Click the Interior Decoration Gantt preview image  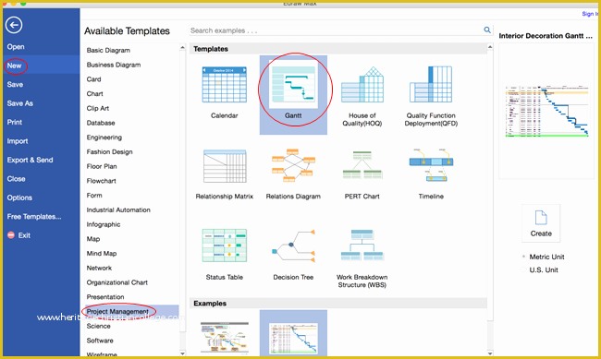[x=546, y=111]
